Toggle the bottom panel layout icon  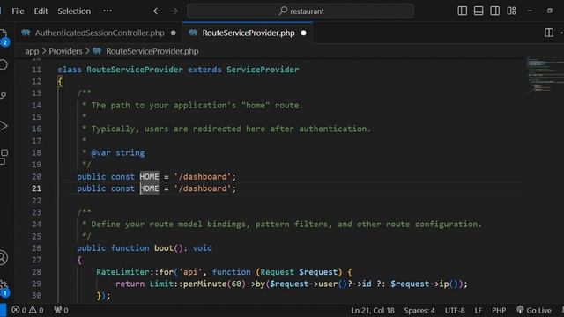(x=479, y=11)
